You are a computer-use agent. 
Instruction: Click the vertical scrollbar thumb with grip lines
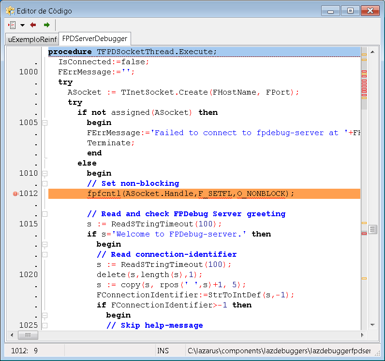pyautogui.click(x=372, y=229)
